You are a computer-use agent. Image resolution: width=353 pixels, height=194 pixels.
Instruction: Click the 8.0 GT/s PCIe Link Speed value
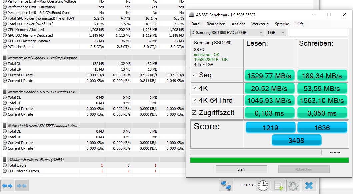[x=150, y=47]
